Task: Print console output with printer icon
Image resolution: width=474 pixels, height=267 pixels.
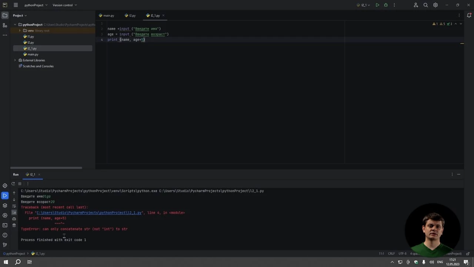Action: point(14,219)
